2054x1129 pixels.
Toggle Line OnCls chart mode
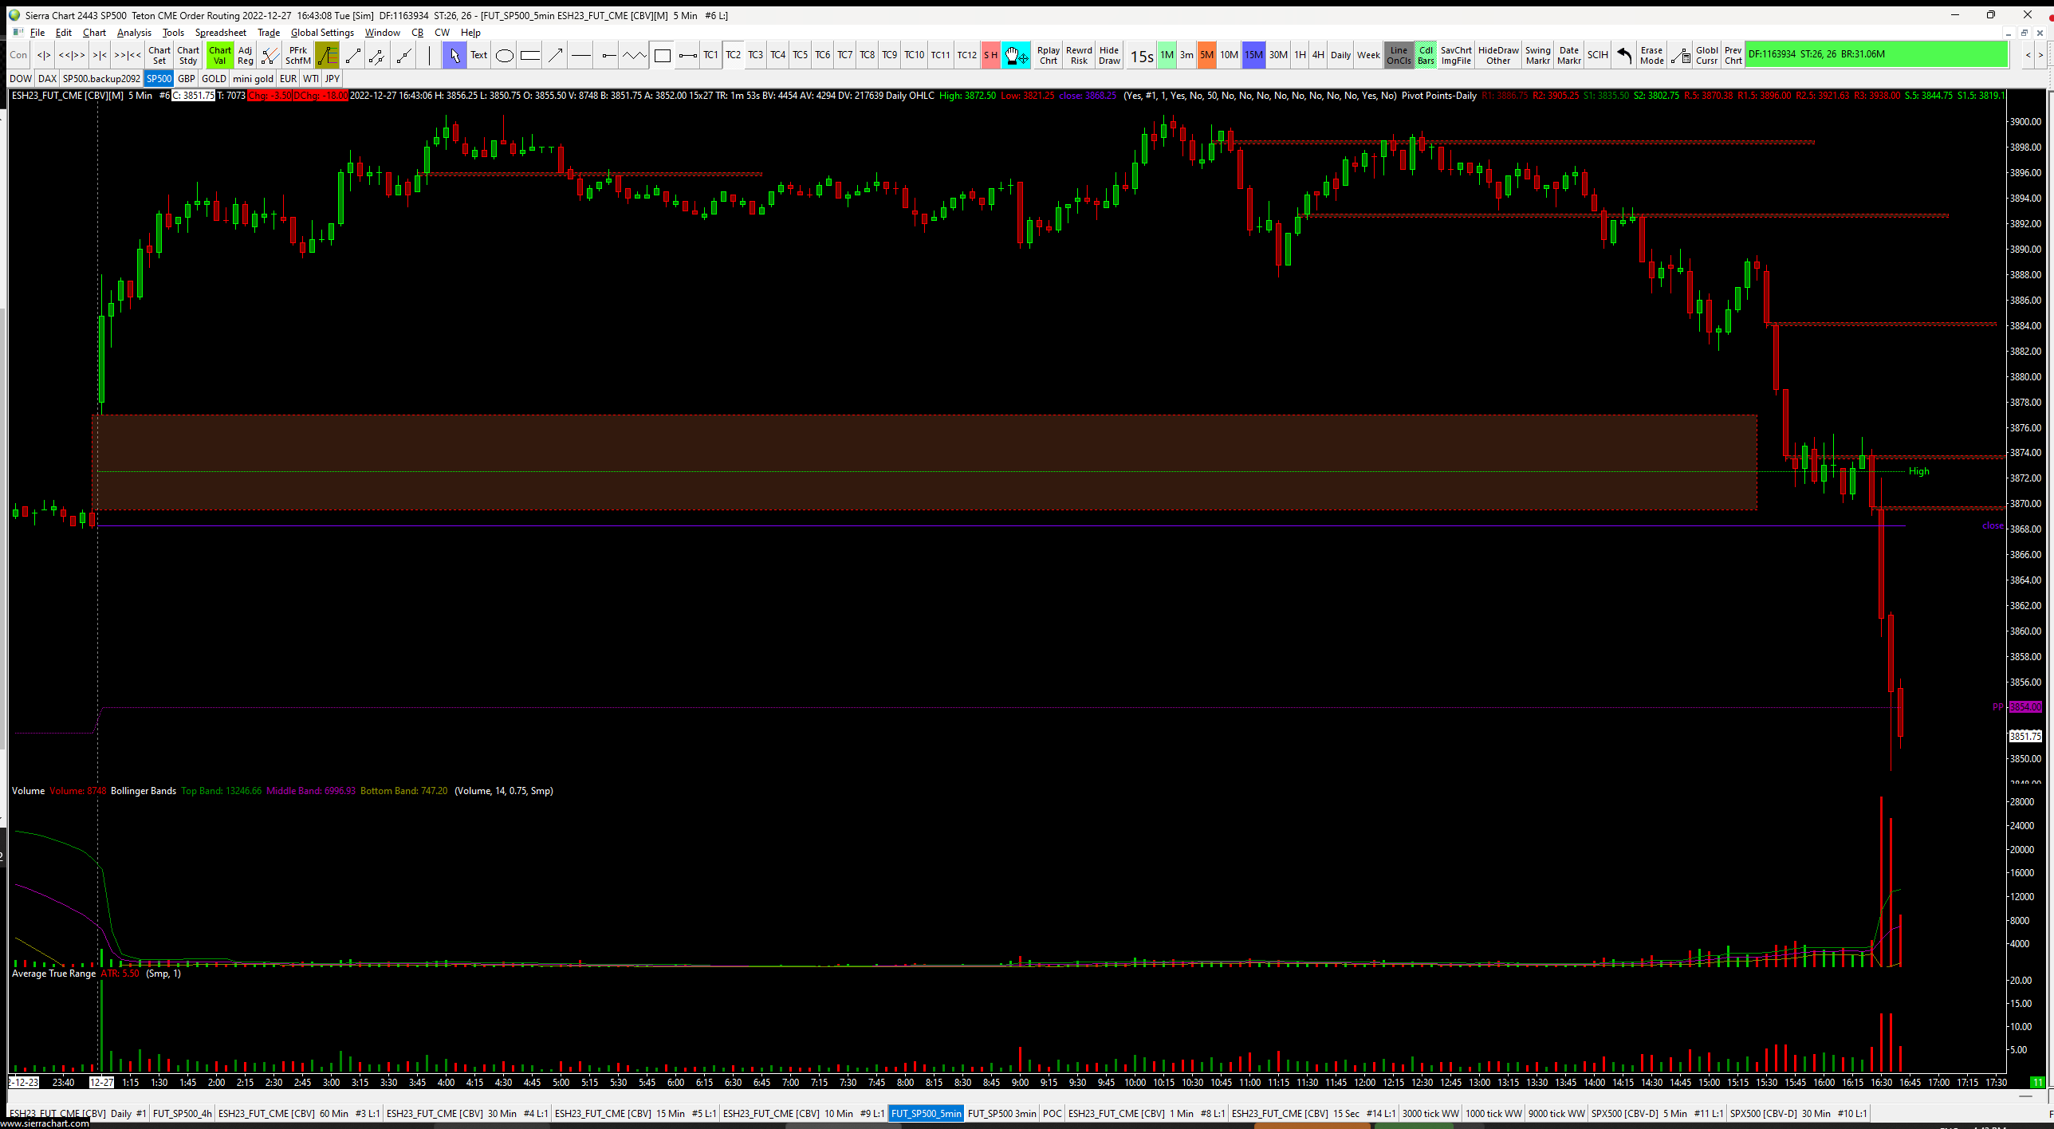1399,55
